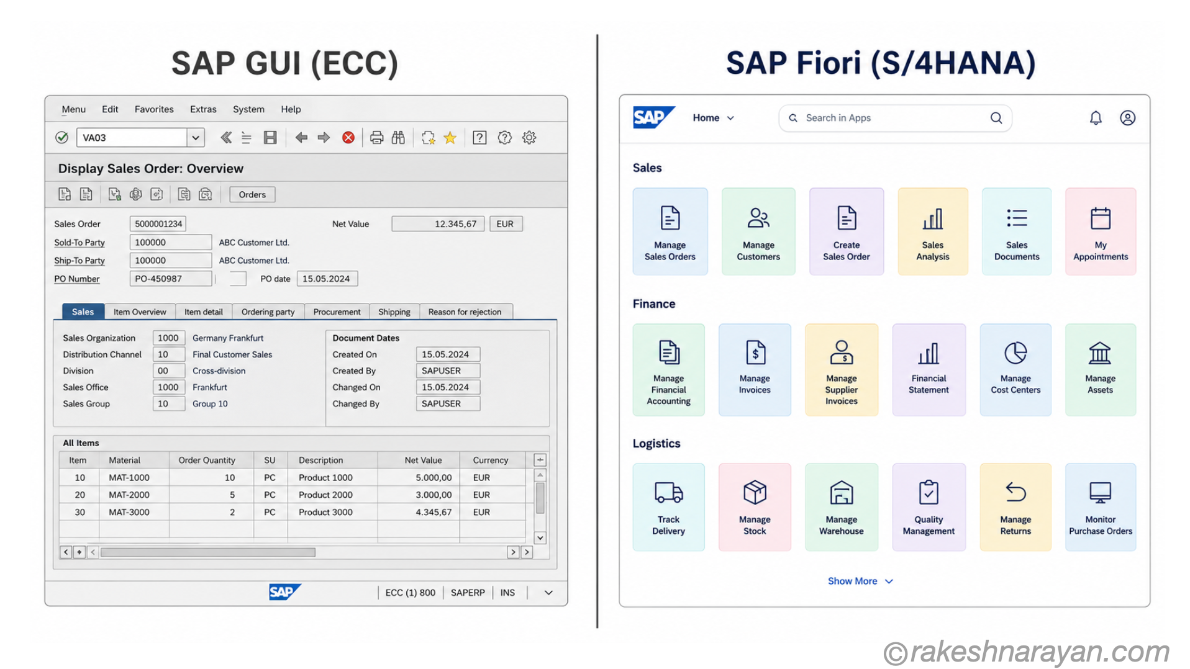Image resolution: width=1190 pixels, height=669 pixels.
Task: Click the red Cancel icon in the toolbar
Action: (x=348, y=137)
